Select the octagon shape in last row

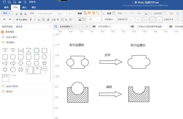pos(13,70)
